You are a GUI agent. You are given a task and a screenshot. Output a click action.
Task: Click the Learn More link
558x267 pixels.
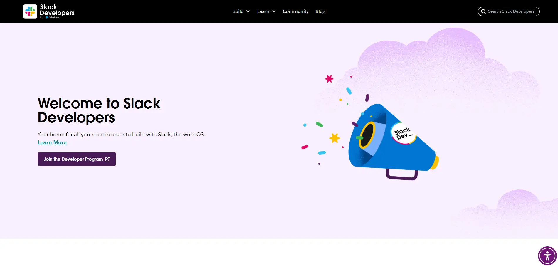[52, 142]
